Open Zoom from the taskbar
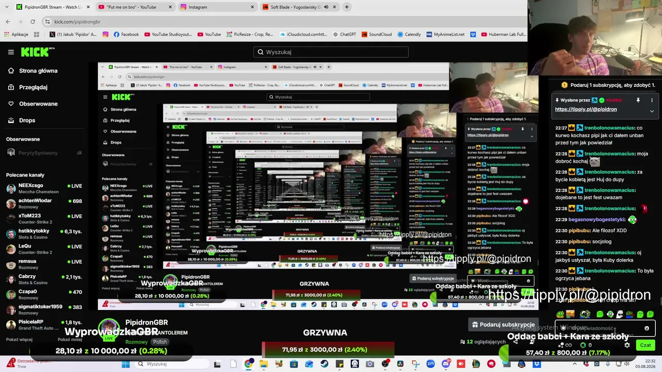Screen dimensions: 662x372 point(431,364)
